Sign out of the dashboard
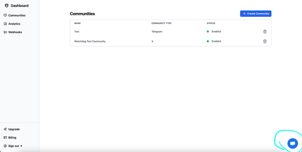302x152 pixels. 15,146
